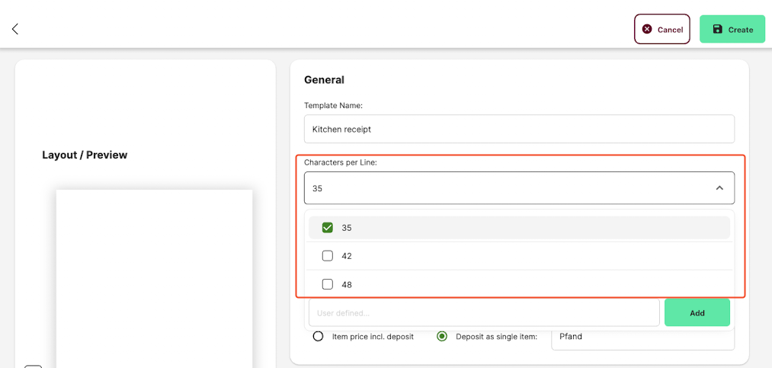Choose the 42 option row

pos(519,256)
